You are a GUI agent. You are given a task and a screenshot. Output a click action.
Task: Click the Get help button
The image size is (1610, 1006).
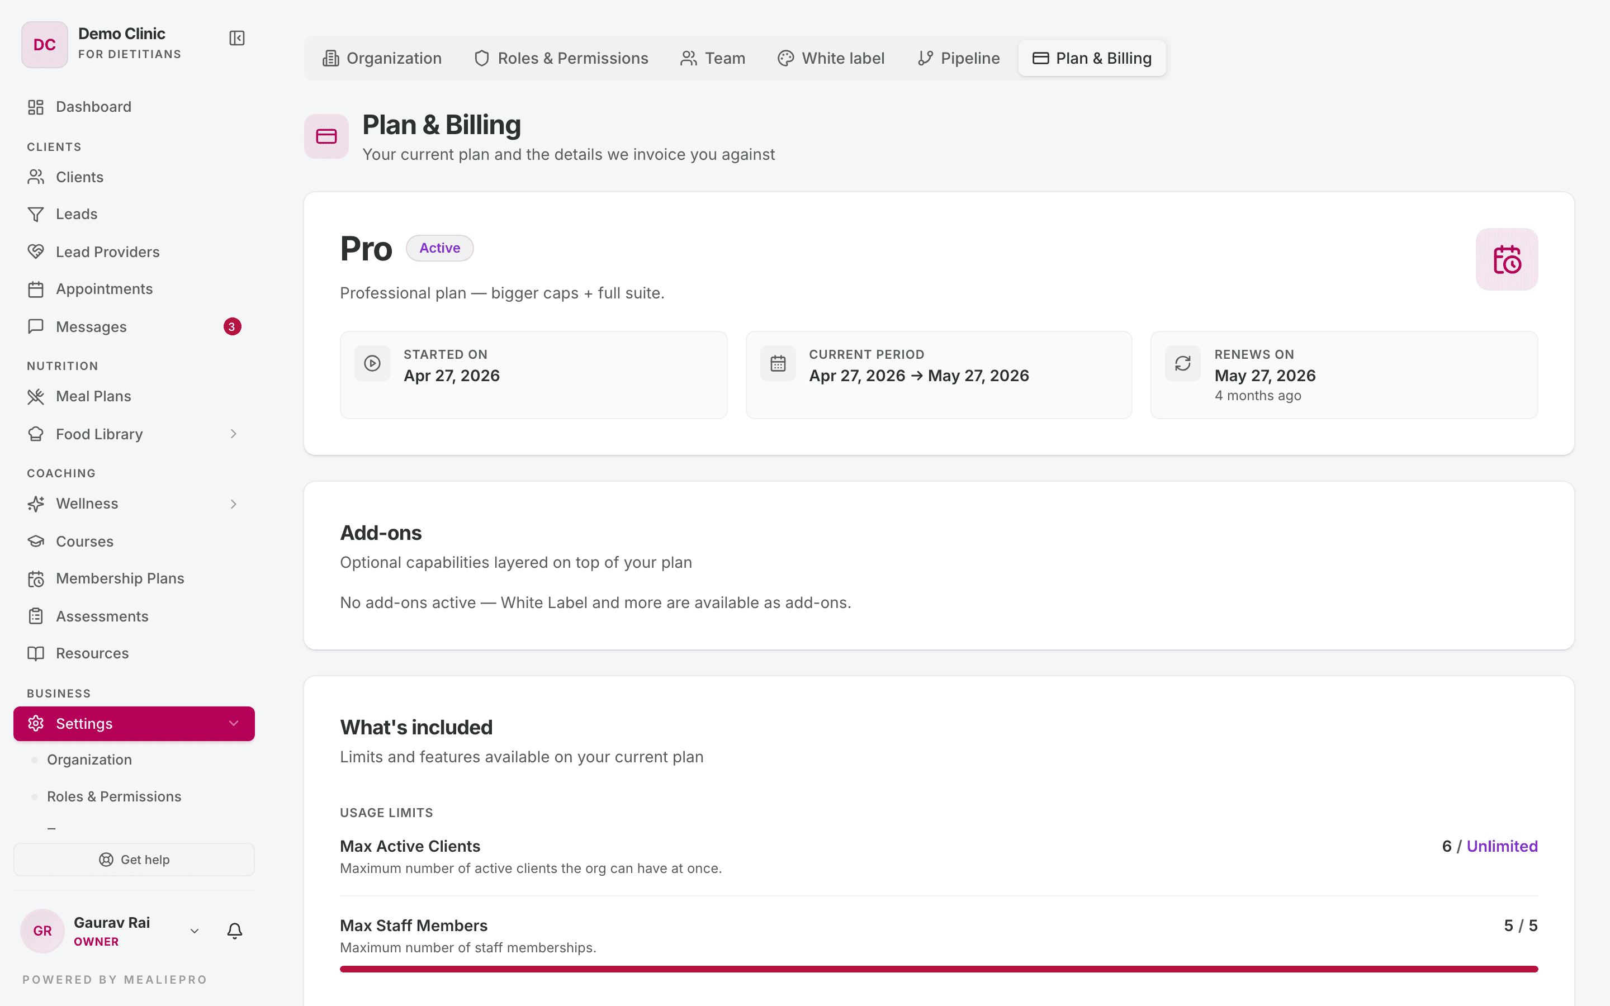coord(134,860)
